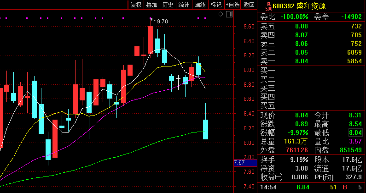Viewport: 366px width, 193px height.
Task: Select the 卖二 price 8.05
Action: coord(302,52)
